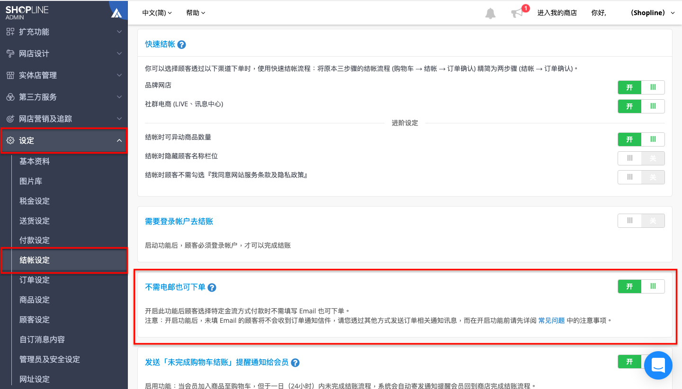This screenshot has width=682, height=389.
Task: Click 进入我的商店 link
Action: pyautogui.click(x=557, y=13)
